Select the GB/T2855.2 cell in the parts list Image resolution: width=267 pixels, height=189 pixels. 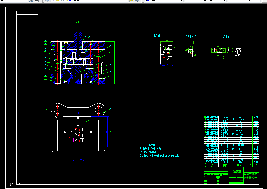tap(212, 162)
